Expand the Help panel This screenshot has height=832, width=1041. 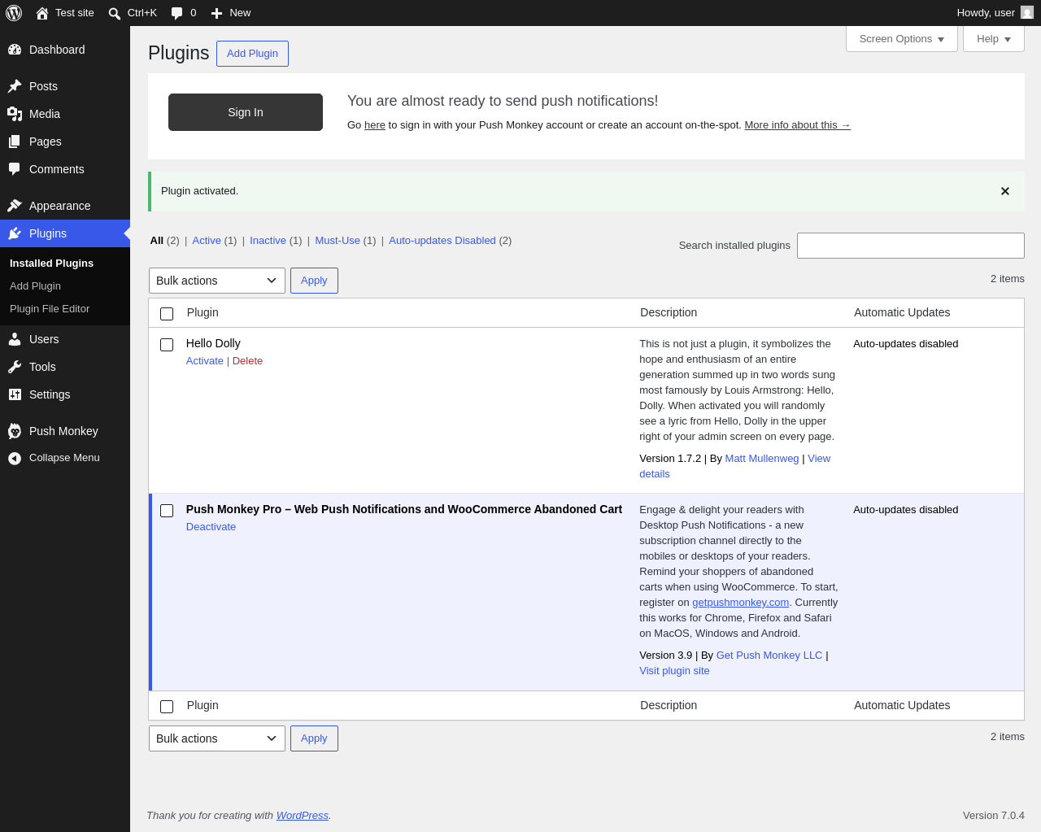pos(994,39)
